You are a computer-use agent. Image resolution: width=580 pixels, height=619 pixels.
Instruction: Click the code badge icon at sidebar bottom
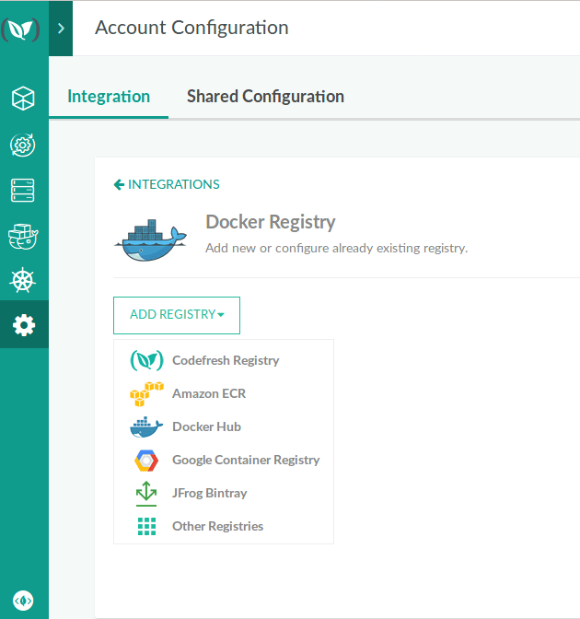(x=24, y=600)
